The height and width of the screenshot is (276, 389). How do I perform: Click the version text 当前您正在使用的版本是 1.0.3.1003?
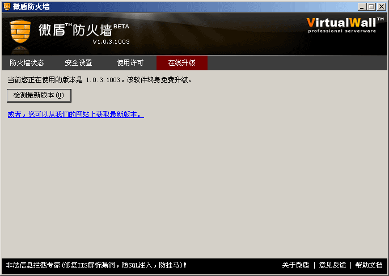click(x=64, y=80)
